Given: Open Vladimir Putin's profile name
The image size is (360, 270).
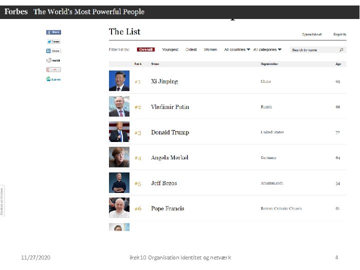Looking at the screenshot, I should 170,107.
